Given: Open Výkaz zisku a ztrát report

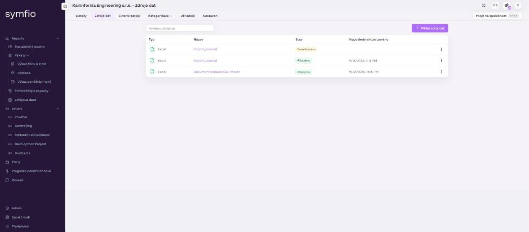Looking at the screenshot, I should pyautogui.click(x=32, y=64).
